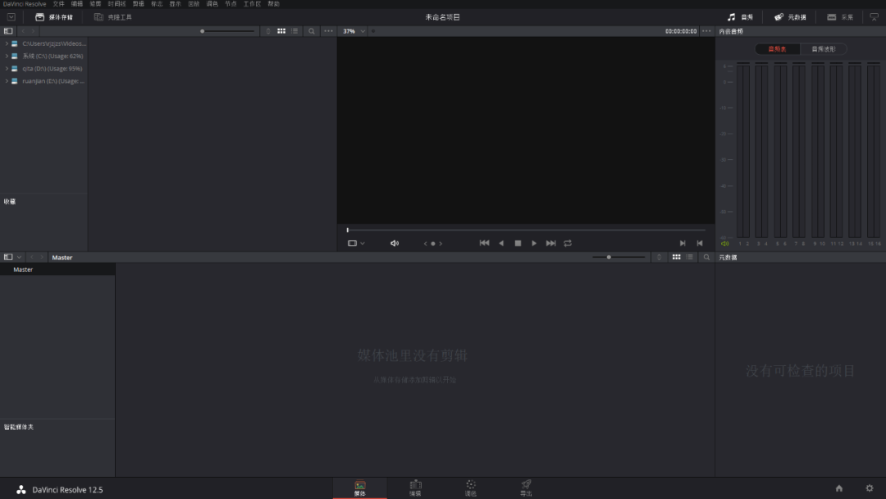Select the 系统 (C:\) drive entry

pyautogui.click(x=44, y=56)
